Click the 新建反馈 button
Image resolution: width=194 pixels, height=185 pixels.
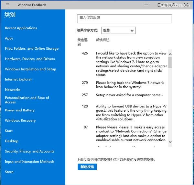click(87, 167)
